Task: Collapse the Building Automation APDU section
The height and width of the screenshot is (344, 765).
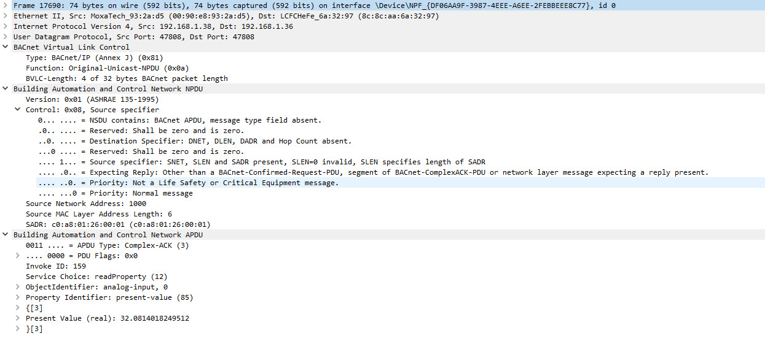Action: (6, 235)
